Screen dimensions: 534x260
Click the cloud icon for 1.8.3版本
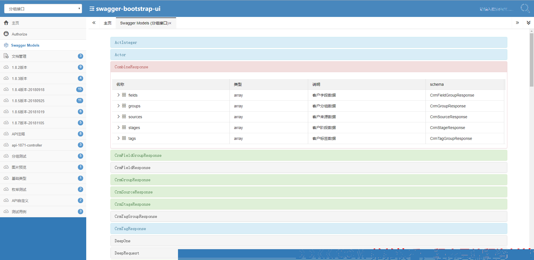point(6,78)
